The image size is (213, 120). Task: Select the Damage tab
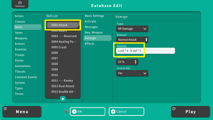coord(97,38)
